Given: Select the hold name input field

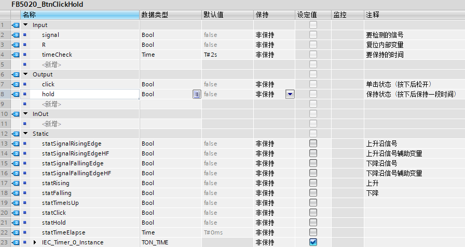Looking at the screenshot, I should click(80, 94).
